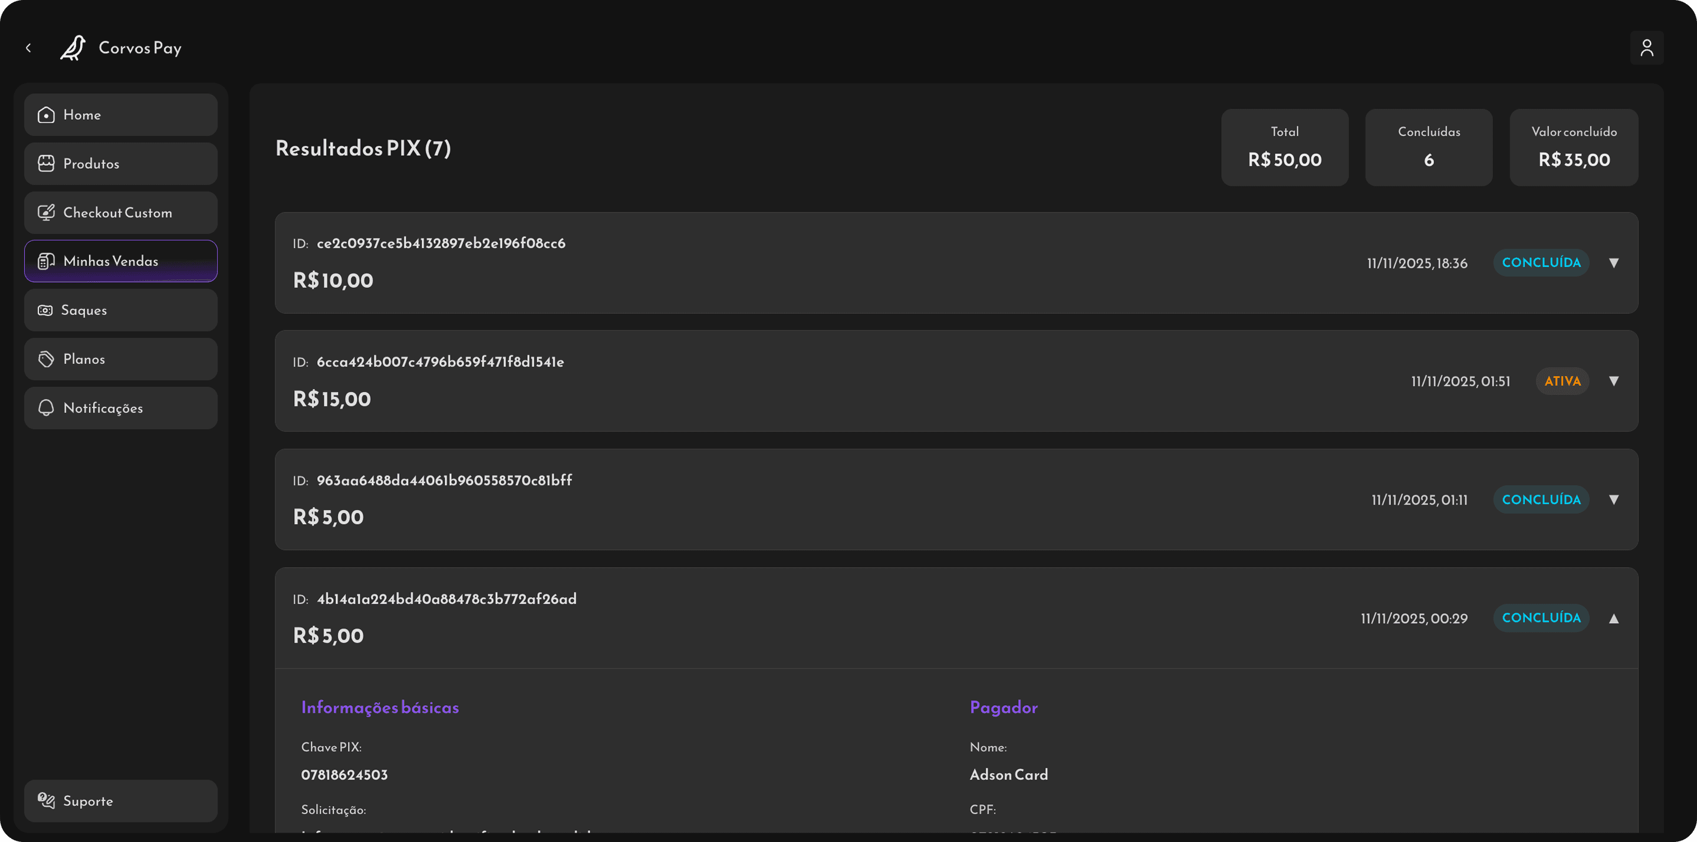Expand the R$10,00 transaction details
Image resolution: width=1697 pixels, height=842 pixels.
[x=1613, y=263]
